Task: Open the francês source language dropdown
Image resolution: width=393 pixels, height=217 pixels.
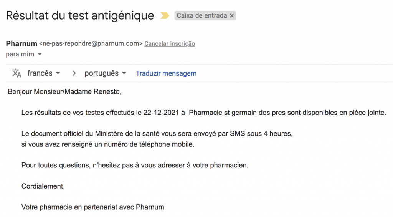Action: 43,73
